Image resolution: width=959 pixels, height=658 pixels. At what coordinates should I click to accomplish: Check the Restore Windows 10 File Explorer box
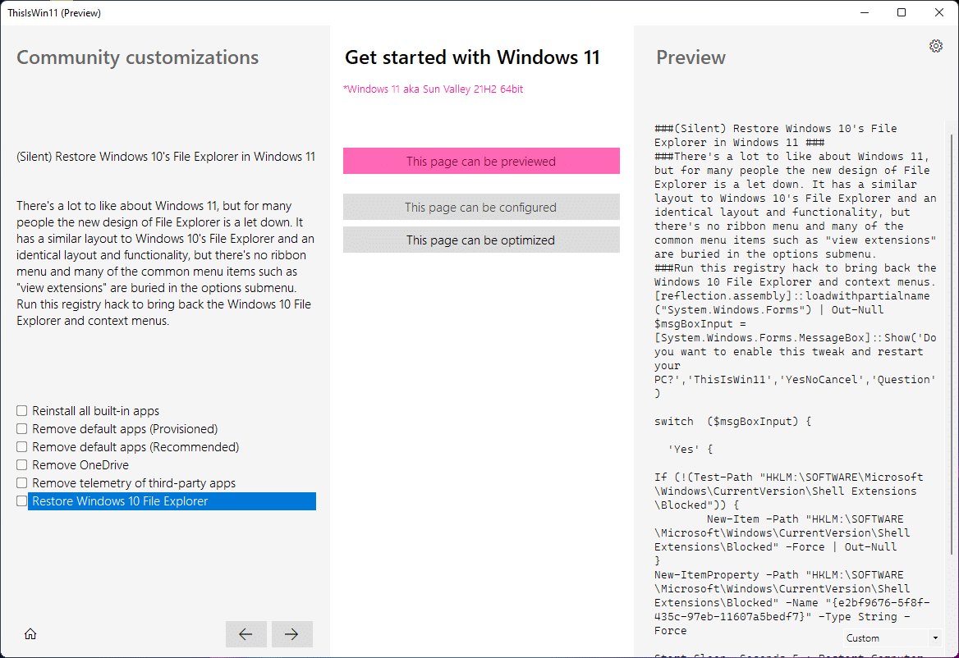pos(21,500)
